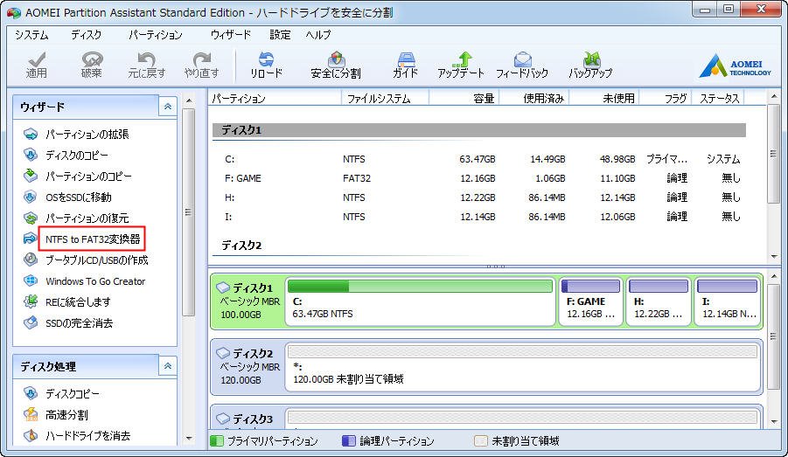This screenshot has height=457, width=788.
Task: Click the Windows To Go Creator icon
Action: click(x=31, y=280)
